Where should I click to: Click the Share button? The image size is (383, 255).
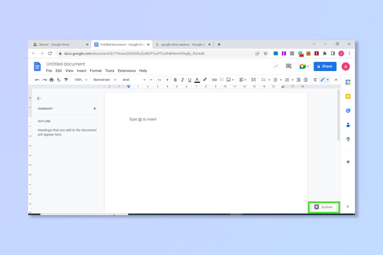(325, 66)
